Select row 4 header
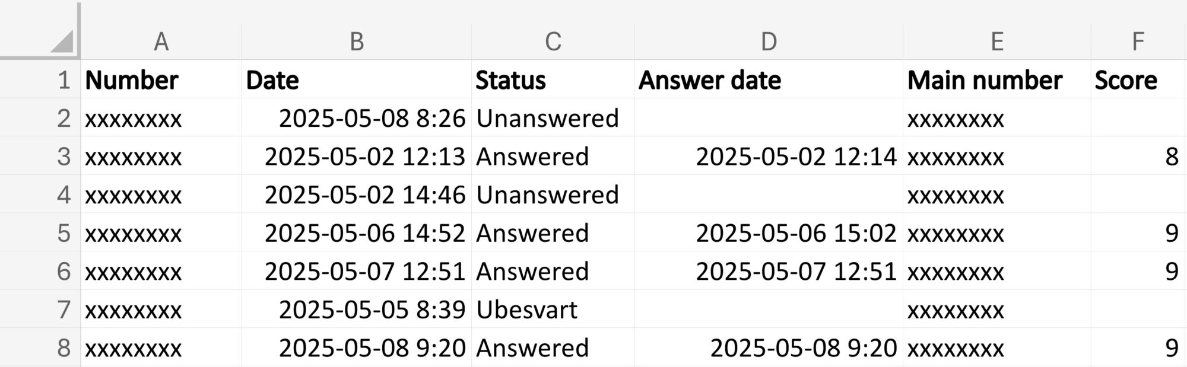The height and width of the screenshot is (367, 1187). pyautogui.click(x=40, y=194)
